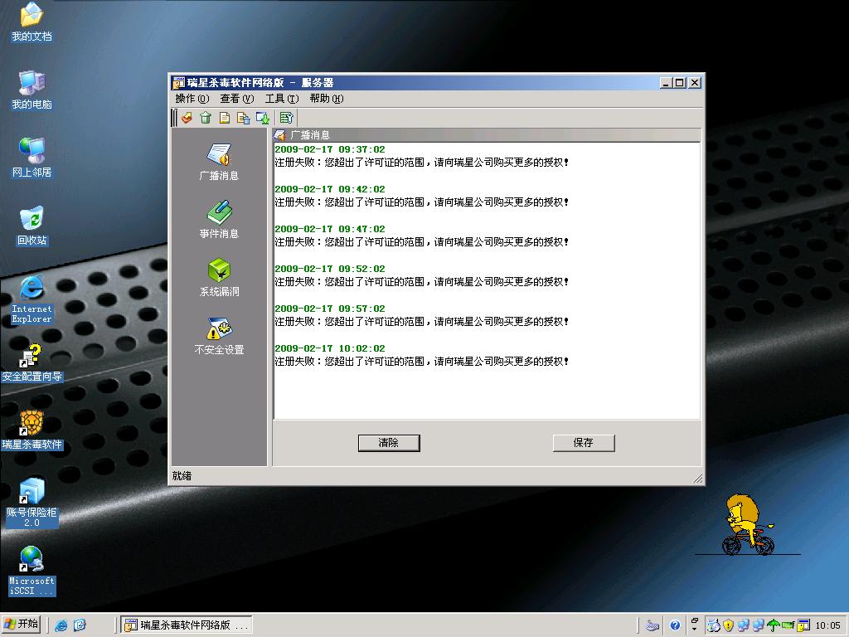This screenshot has height=637, width=849.
Task: Open the 事件消息 sidebar icon
Action: [219, 220]
